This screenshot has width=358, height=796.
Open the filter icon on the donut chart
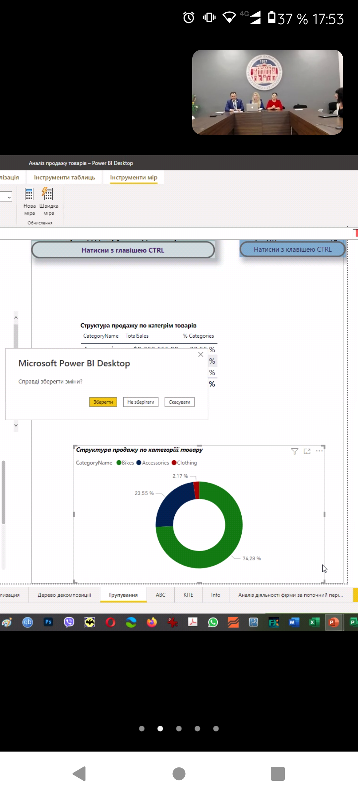(294, 451)
